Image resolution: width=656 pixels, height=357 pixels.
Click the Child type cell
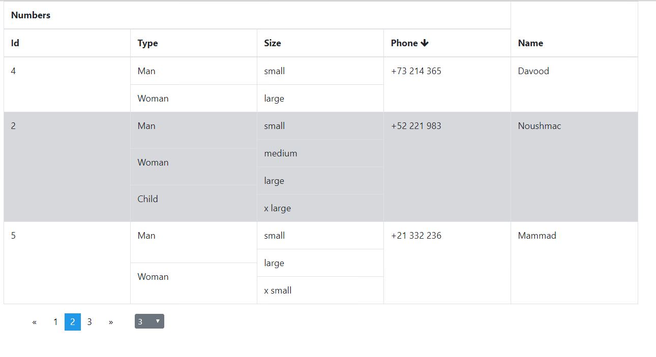[194, 203]
